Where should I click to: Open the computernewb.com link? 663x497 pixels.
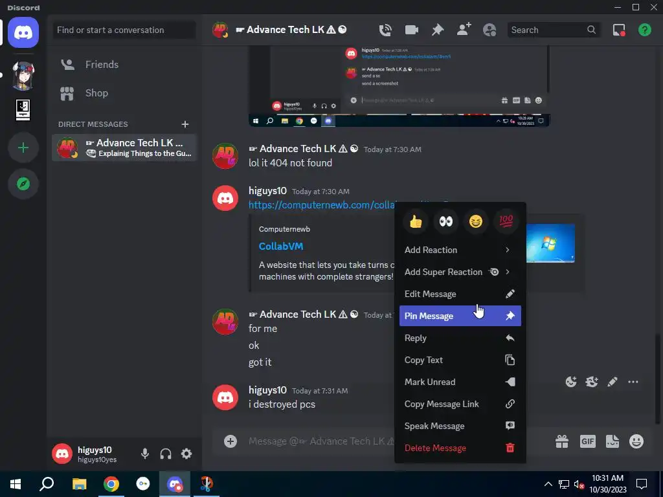click(x=321, y=205)
